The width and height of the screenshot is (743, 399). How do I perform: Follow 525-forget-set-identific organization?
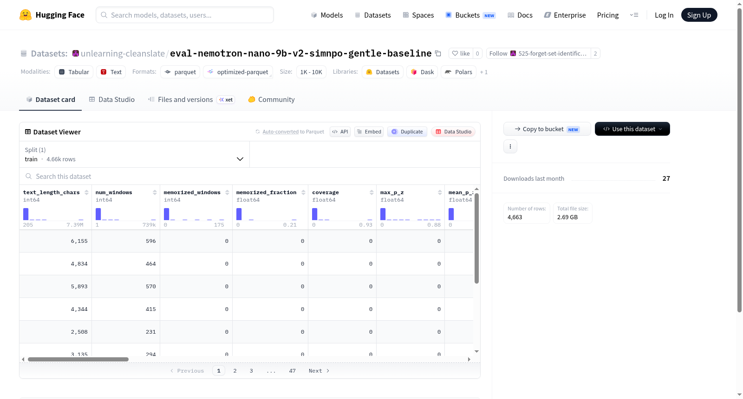538,53
